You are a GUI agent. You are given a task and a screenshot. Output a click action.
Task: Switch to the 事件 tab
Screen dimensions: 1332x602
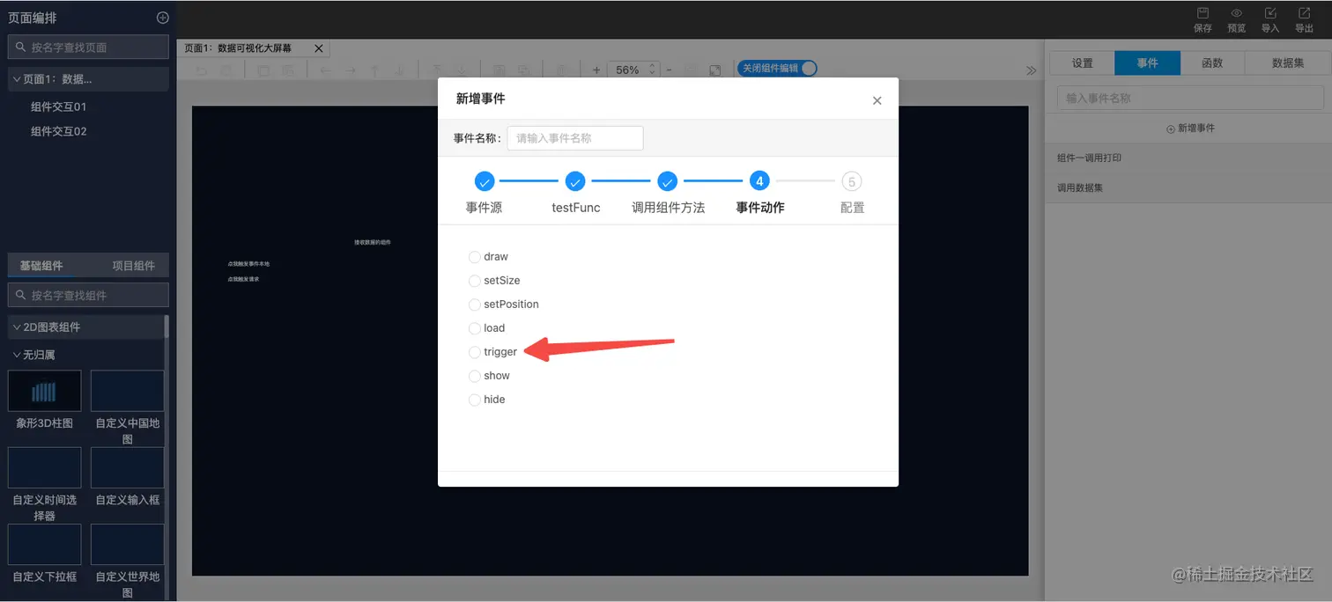[x=1147, y=63]
